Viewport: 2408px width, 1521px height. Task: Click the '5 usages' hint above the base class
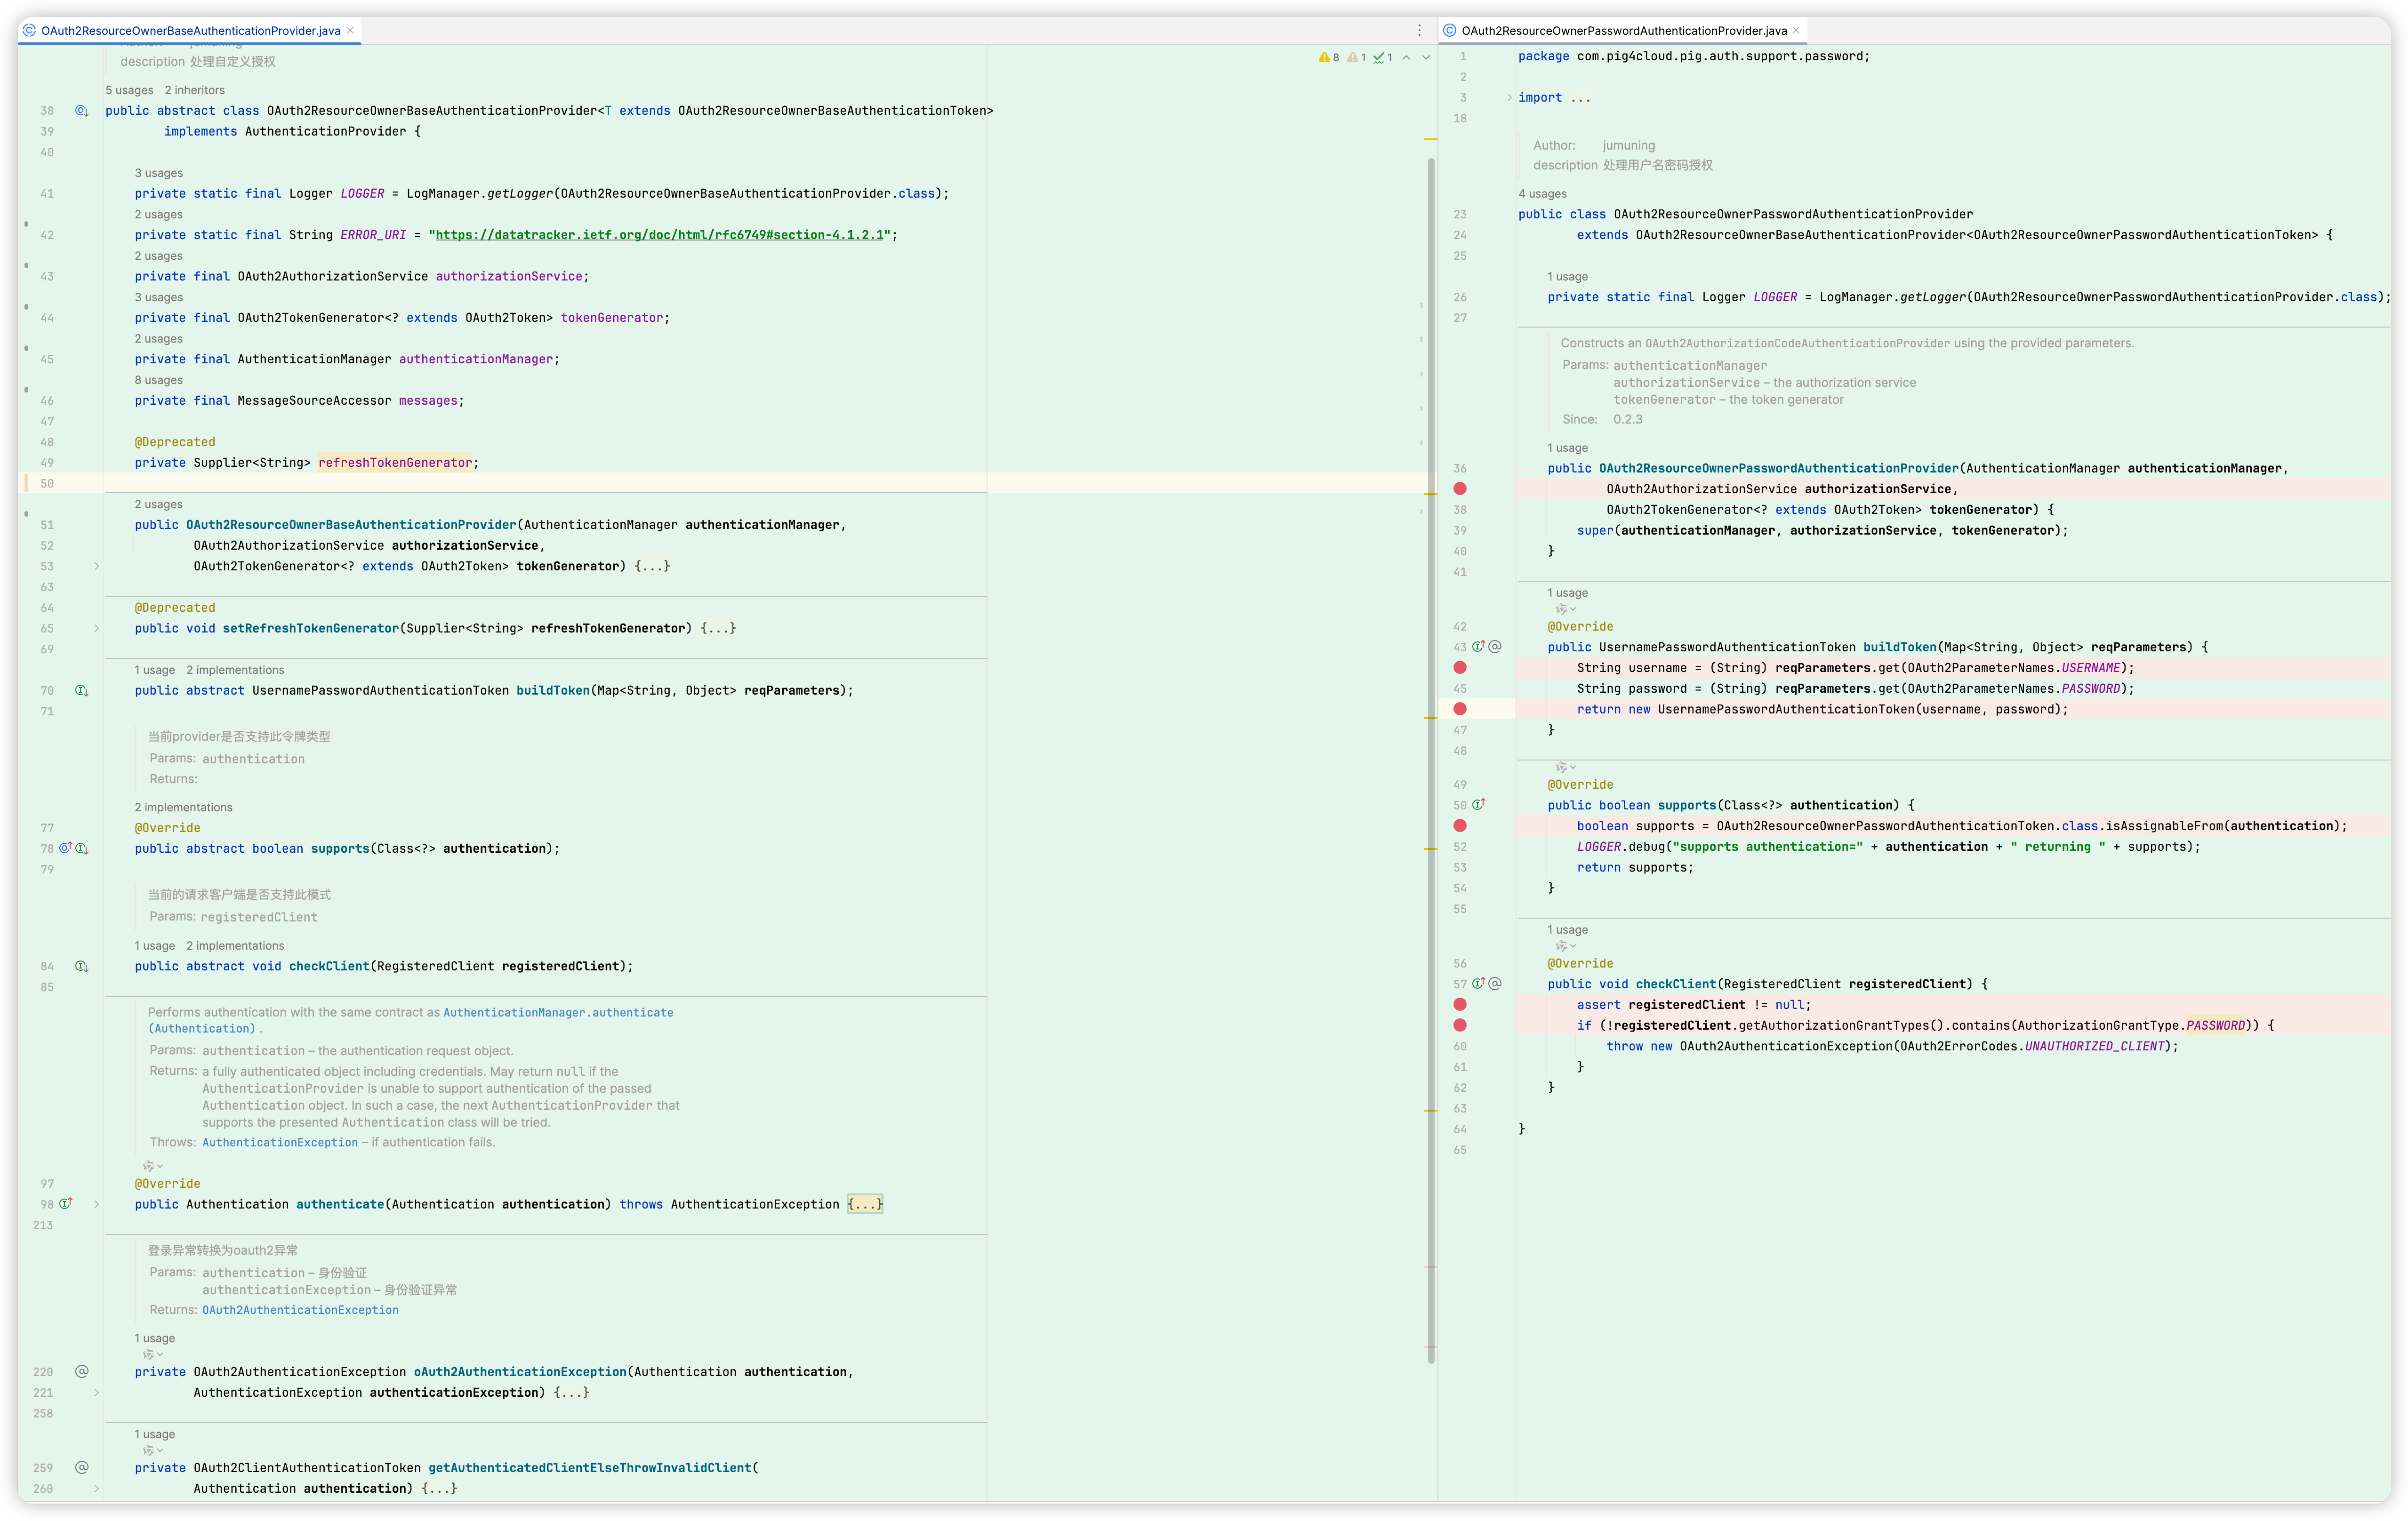130,90
